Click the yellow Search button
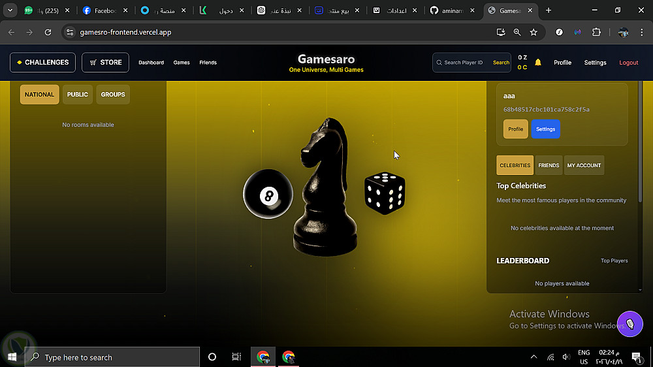The height and width of the screenshot is (367, 653). click(x=501, y=63)
